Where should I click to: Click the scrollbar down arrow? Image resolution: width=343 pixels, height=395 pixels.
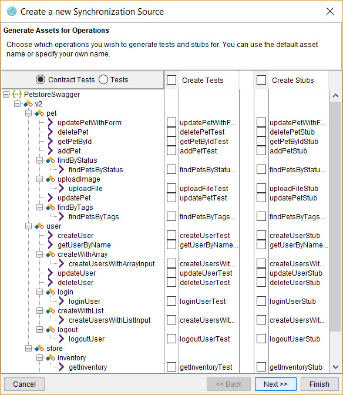pyautogui.click(x=335, y=367)
